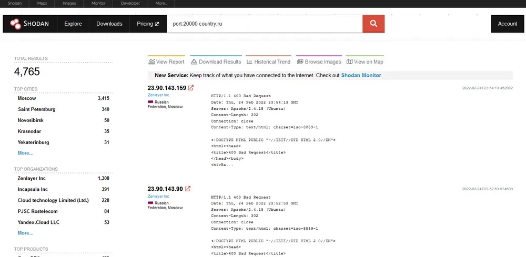Go to the Explore page

point(73,24)
